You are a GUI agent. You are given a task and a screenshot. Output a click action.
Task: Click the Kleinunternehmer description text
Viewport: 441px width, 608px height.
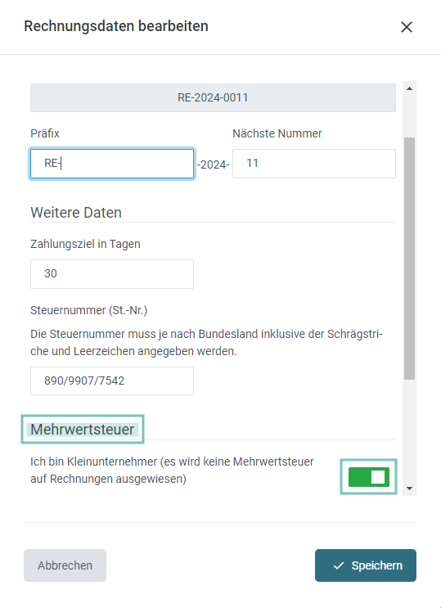172,471
